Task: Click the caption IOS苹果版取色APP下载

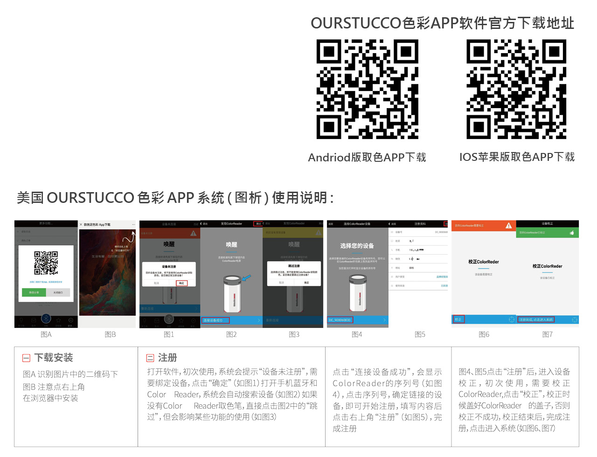Action: [x=517, y=157]
